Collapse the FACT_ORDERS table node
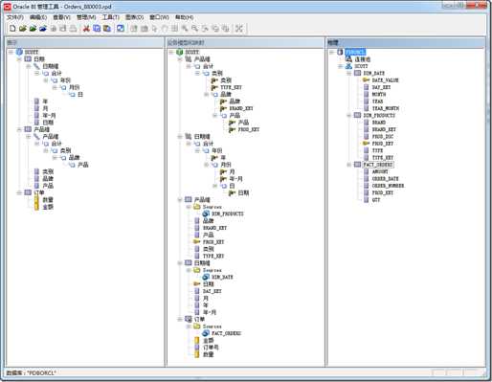 349,165
